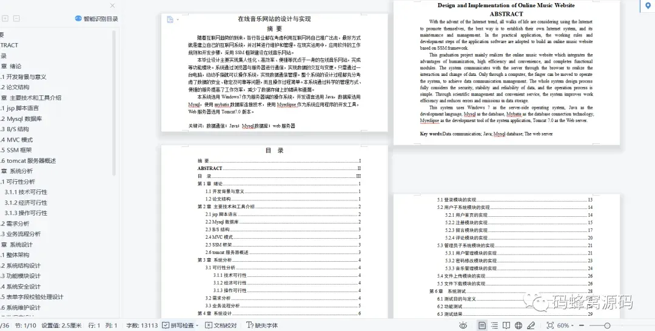Click TOC line '5.1 登录模块的实现'
Image resolution: width=655 pixels, height=331 pixels.
point(515,200)
